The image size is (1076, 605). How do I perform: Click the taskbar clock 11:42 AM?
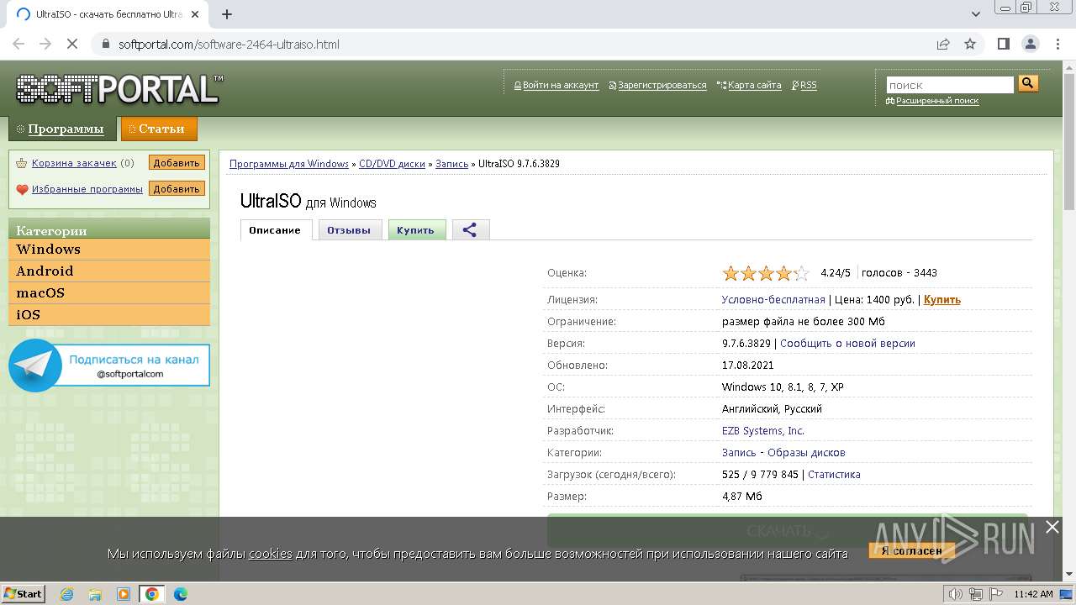[x=1033, y=594]
